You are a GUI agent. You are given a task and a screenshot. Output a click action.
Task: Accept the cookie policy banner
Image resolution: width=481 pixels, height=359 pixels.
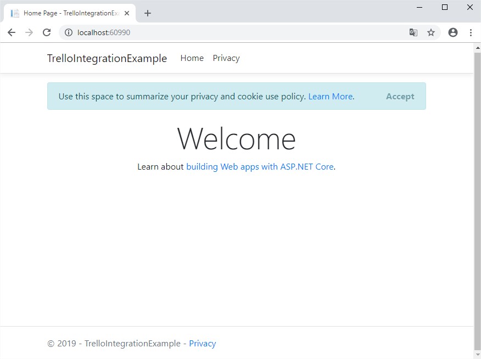(x=400, y=96)
